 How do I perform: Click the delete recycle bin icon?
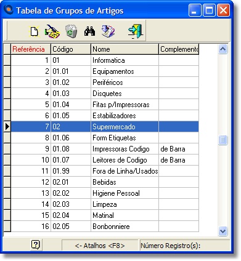coord(71,31)
